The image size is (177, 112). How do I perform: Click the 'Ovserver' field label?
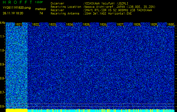point(57,3)
